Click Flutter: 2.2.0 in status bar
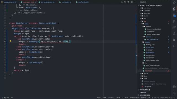Screen dimensions: 177x99 click(x=145, y=98)
